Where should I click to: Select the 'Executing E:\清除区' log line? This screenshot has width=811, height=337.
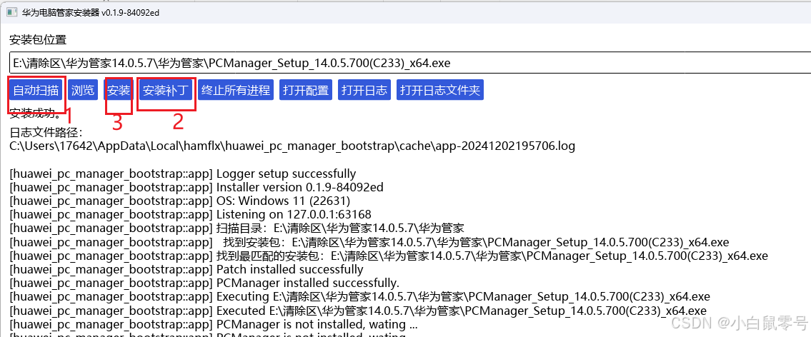pyautogui.click(x=359, y=297)
